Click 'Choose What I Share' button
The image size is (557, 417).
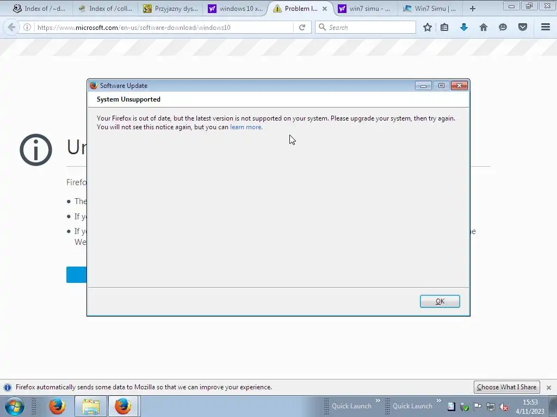[506, 387]
